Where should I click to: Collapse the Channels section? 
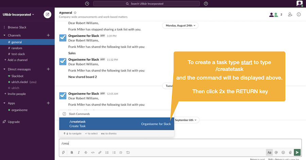click(4, 35)
